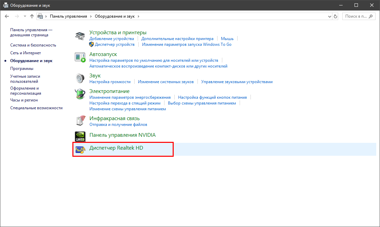
Task: Go to Панель управления — домашняя страница
Action: tap(31, 33)
